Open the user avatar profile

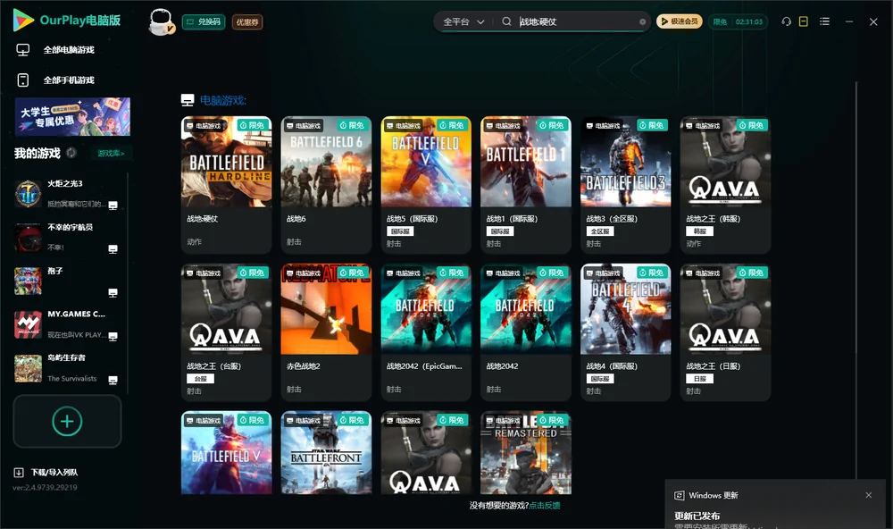click(161, 21)
